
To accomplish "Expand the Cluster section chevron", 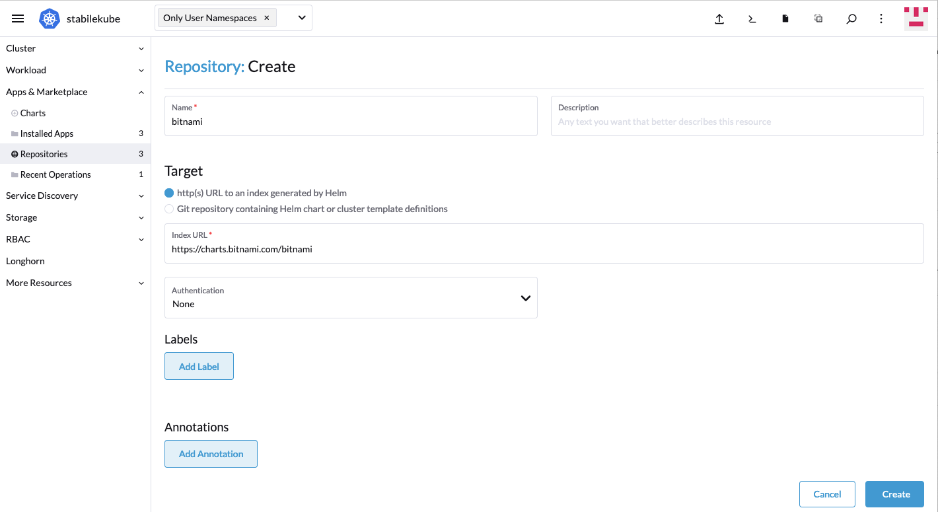I will click(x=141, y=49).
